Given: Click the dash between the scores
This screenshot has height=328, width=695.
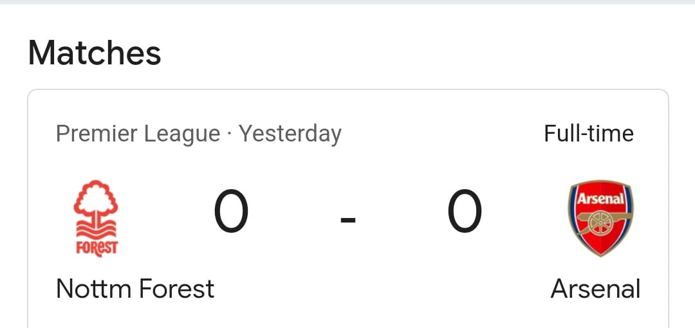Looking at the screenshot, I should point(348,219).
